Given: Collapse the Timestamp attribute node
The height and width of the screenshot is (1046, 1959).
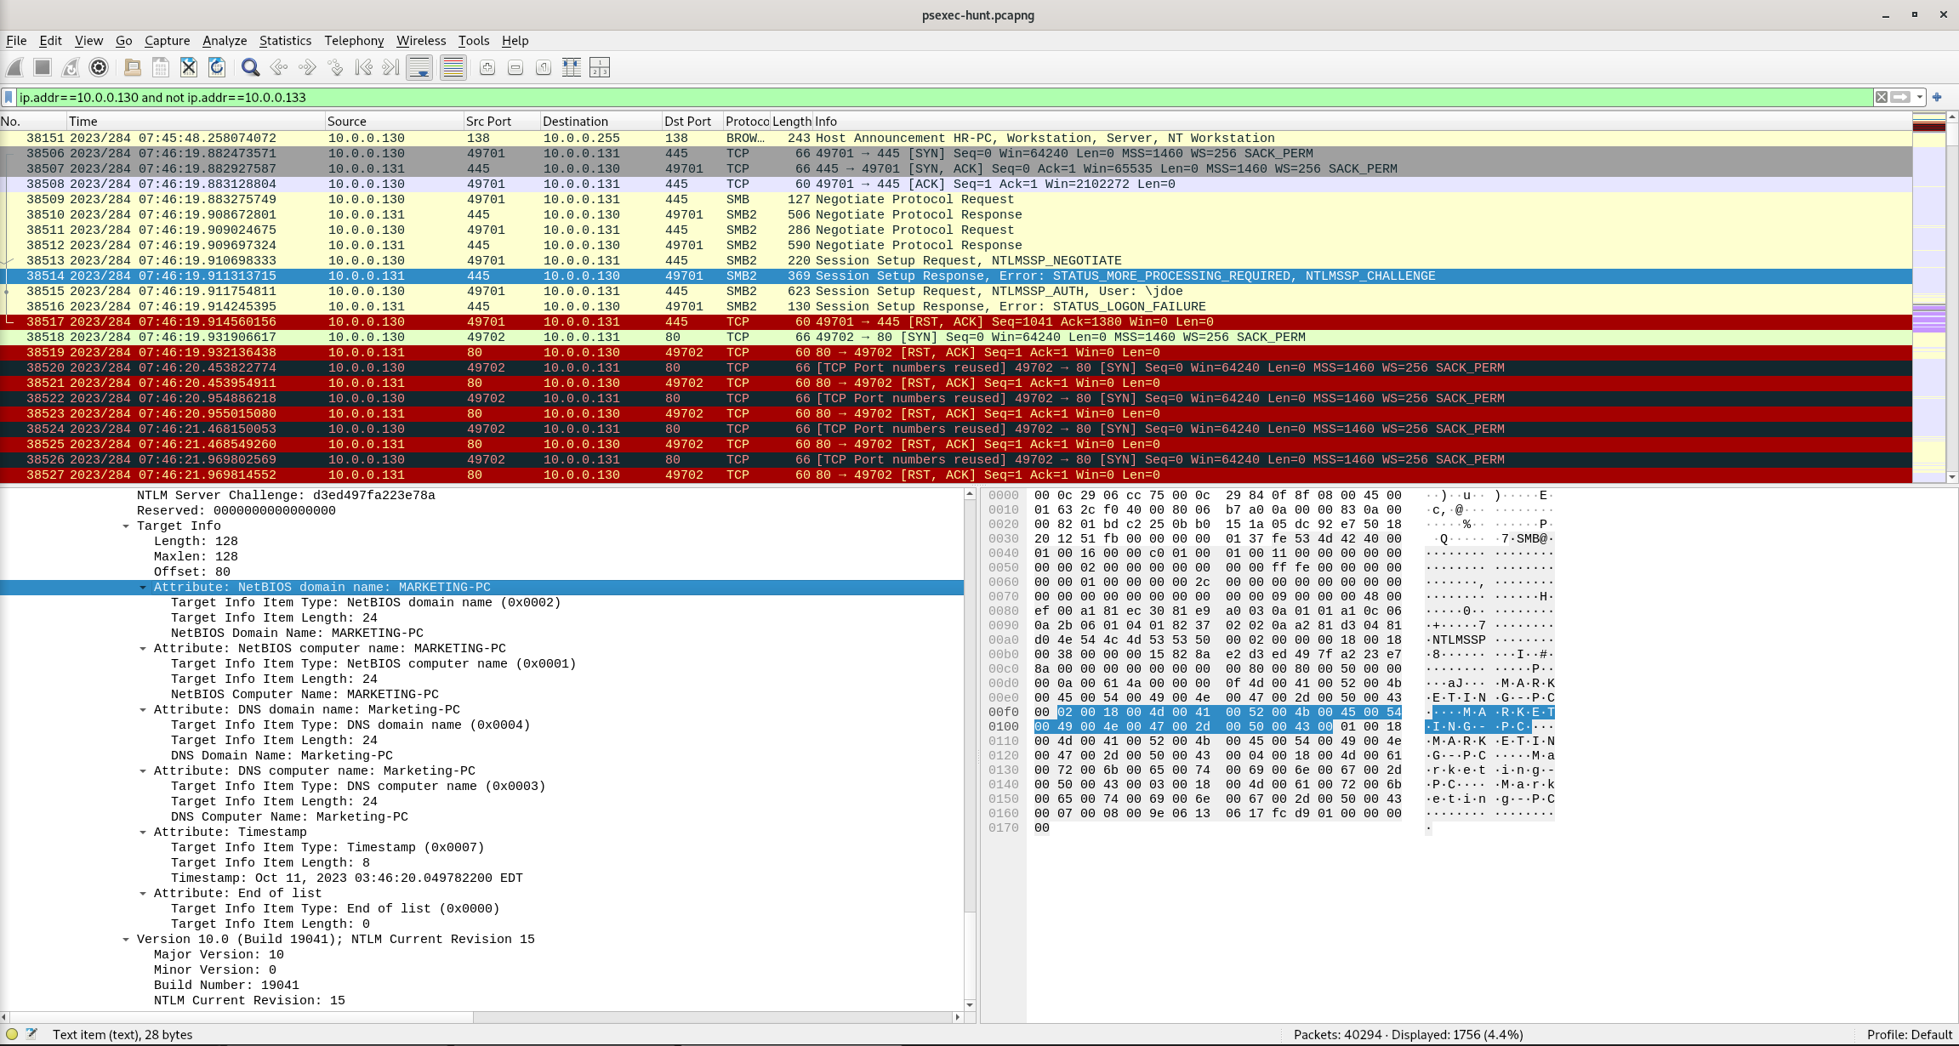Looking at the screenshot, I should pyautogui.click(x=143, y=833).
